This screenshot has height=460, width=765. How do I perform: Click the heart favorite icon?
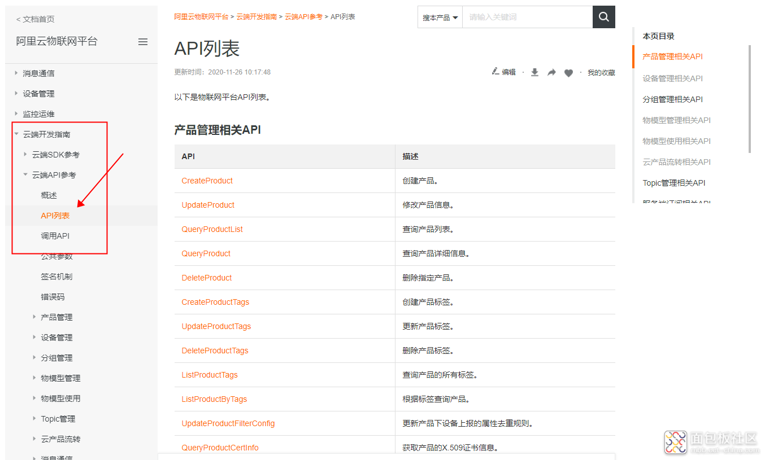[x=569, y=73]
